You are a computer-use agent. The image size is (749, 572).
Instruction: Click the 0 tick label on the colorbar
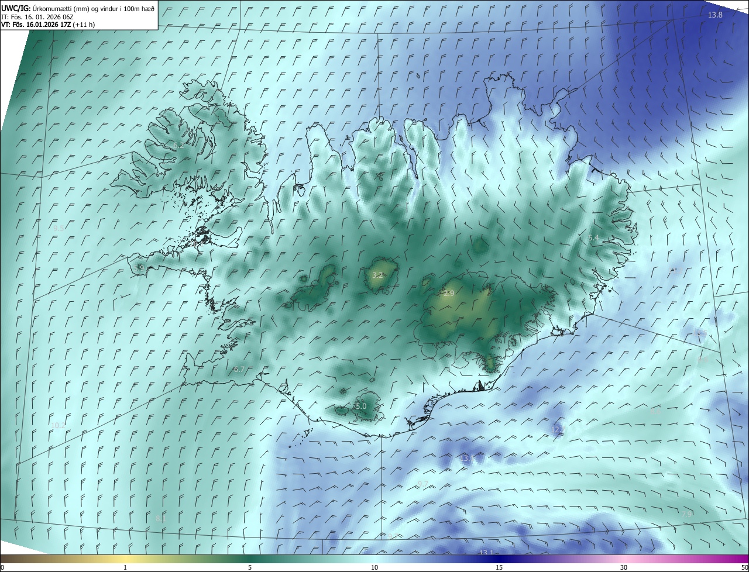(x=2, y=567)
